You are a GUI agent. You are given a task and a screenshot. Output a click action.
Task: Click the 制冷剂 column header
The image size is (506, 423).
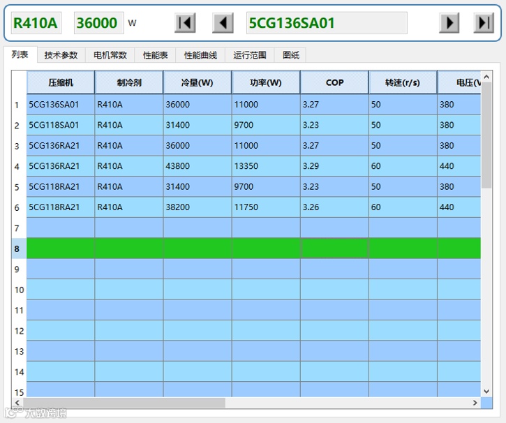coord(129,82)
